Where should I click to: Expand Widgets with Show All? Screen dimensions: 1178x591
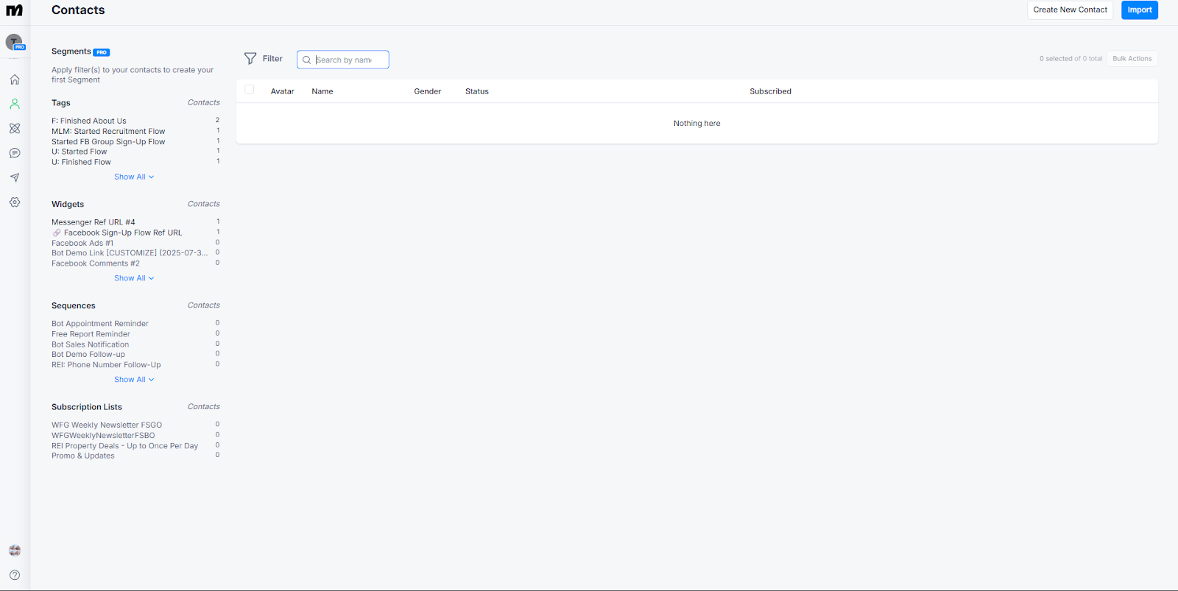tap(134, 278)
